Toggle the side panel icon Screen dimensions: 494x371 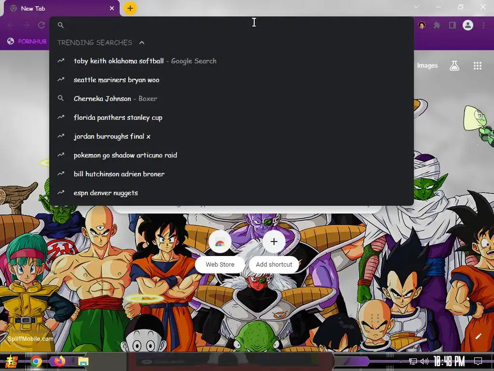click(x=453, y=25)
